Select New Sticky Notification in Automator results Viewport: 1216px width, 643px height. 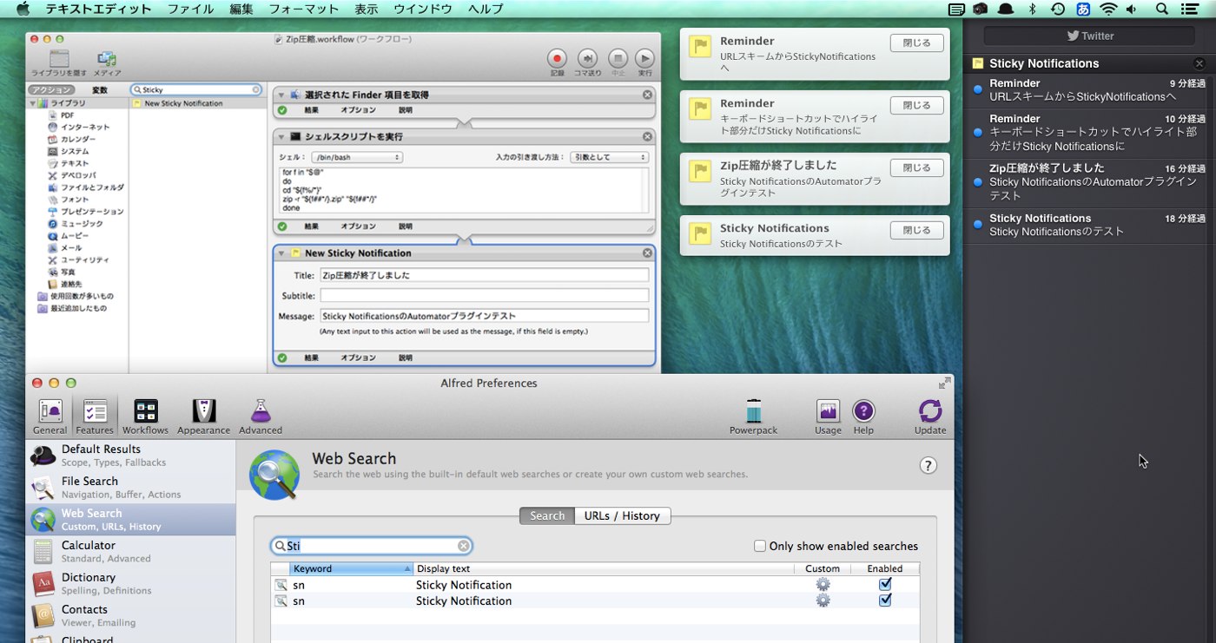click(199, 103)
